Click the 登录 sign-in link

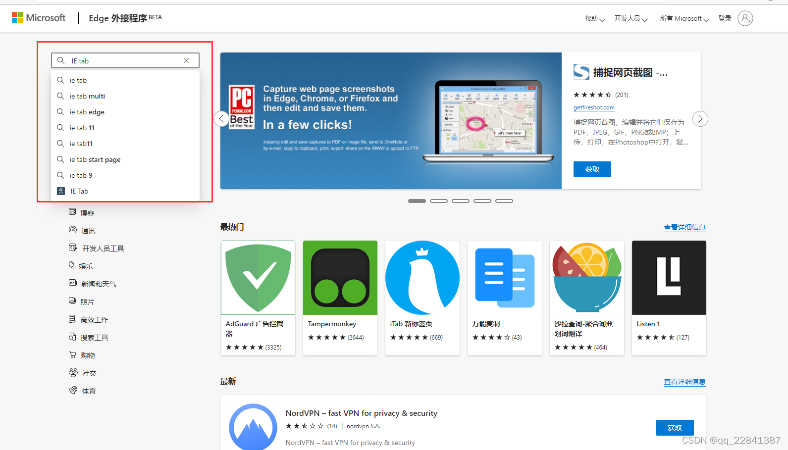[x=725, y=18]
